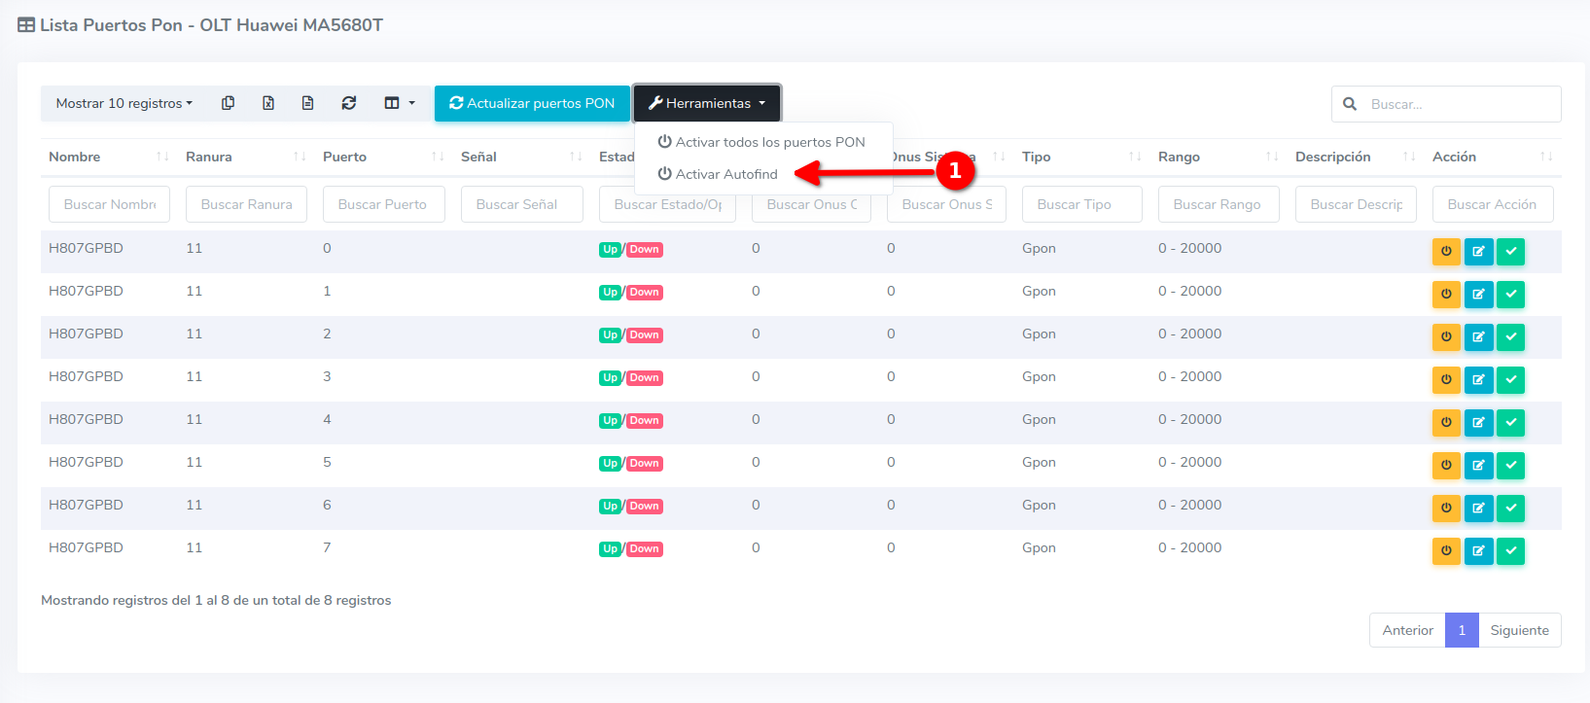
Task: Click the copy table icon in toolbar
Action: (x=228, y=103)
